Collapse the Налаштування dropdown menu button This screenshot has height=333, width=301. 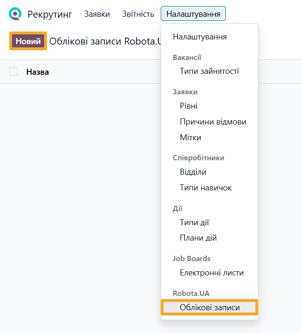tap(193, 13)
